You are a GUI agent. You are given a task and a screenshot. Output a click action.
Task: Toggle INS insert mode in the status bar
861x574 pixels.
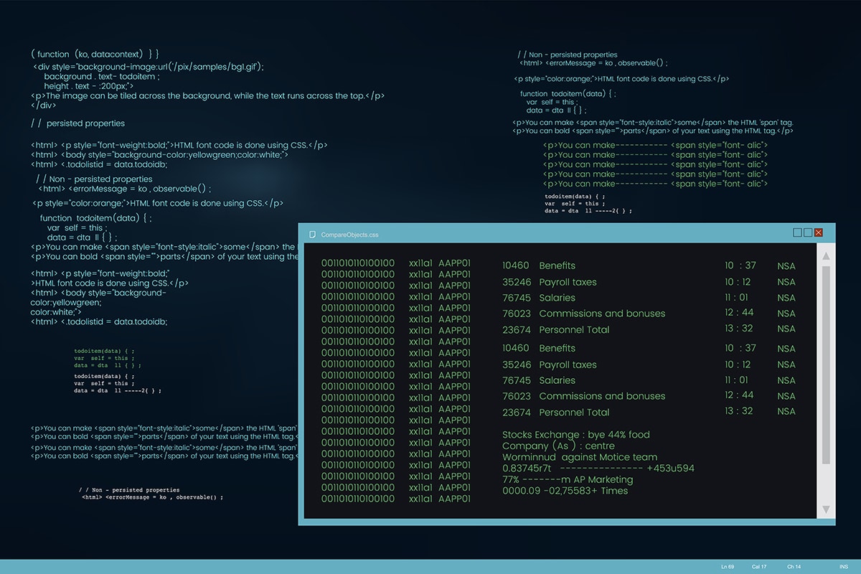point(844,567)
